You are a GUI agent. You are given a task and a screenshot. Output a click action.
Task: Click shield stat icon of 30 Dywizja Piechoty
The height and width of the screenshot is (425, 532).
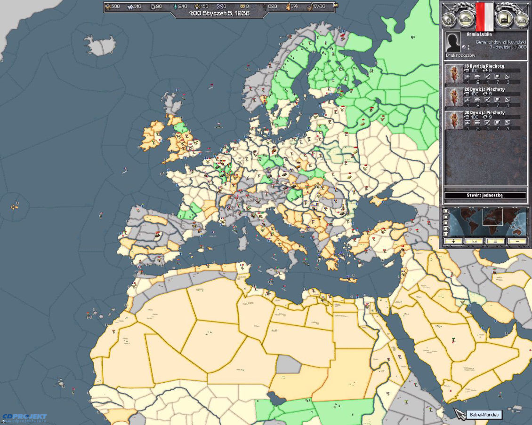click(497, 123)
